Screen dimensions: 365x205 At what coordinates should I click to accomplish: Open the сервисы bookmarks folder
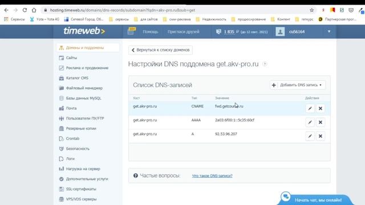pos(119,19)
